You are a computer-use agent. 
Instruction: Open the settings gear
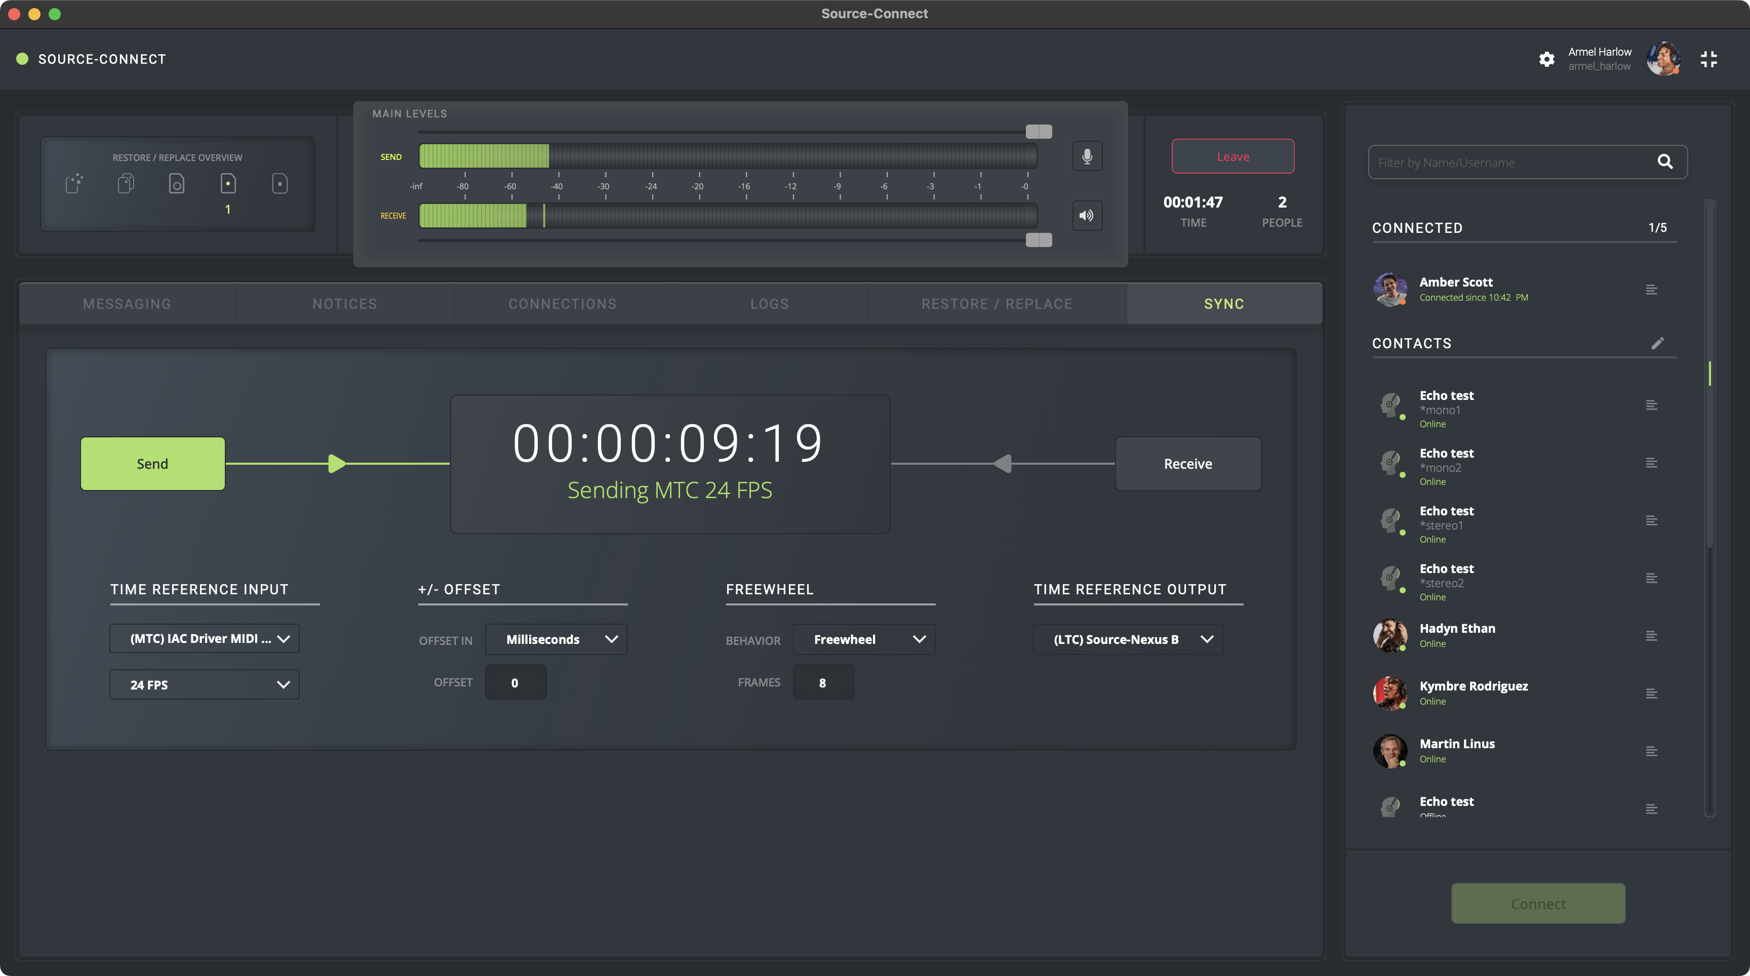[x=1547, y=59]
